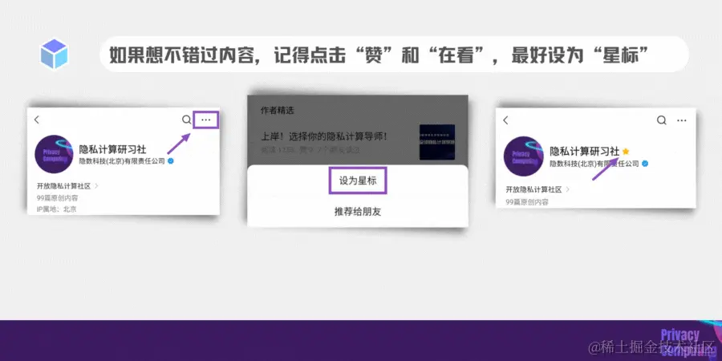The height and width of the screenshot is (361, 722).
Task: Tap the back arrow in the right profile card
Action: tap(505, 120)
